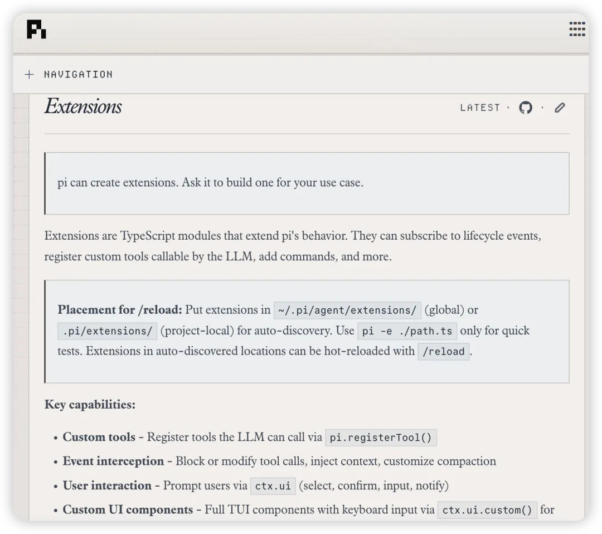Click the Custom tools bullet item
Viewport: 602px width, 534px height.
246,437
